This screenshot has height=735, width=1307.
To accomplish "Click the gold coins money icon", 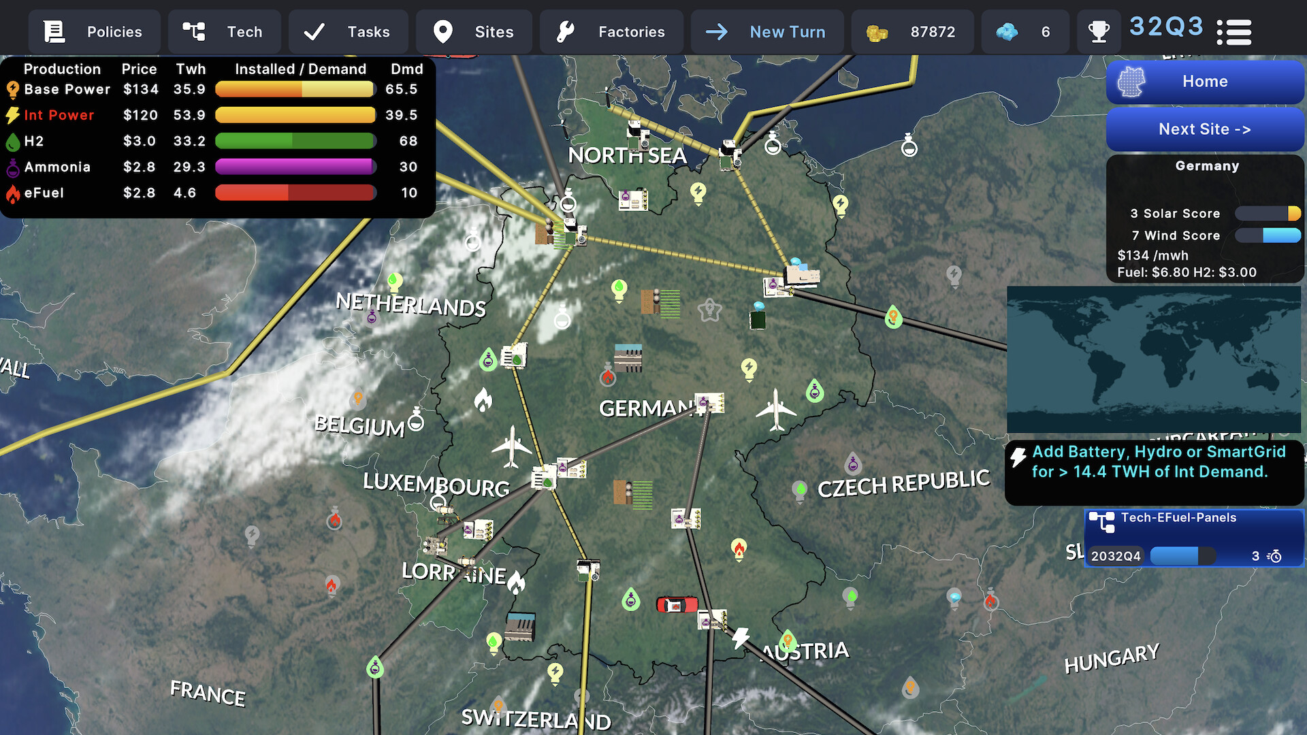I will click(x=877, y=33).
